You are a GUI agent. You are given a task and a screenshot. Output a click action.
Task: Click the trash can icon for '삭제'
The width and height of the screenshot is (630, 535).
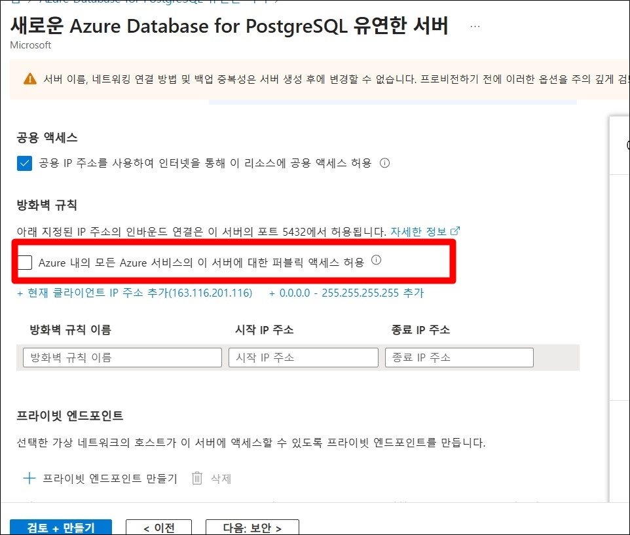(197, 478)
